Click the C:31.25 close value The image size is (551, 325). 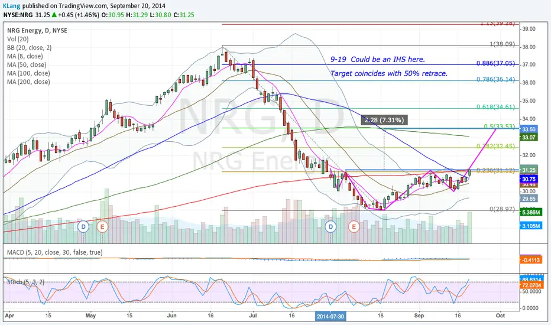coord(184,15)
